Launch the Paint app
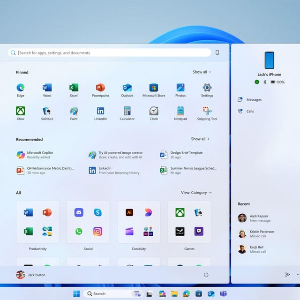Screen dimensions: 300x300 (x=74, y=113)
